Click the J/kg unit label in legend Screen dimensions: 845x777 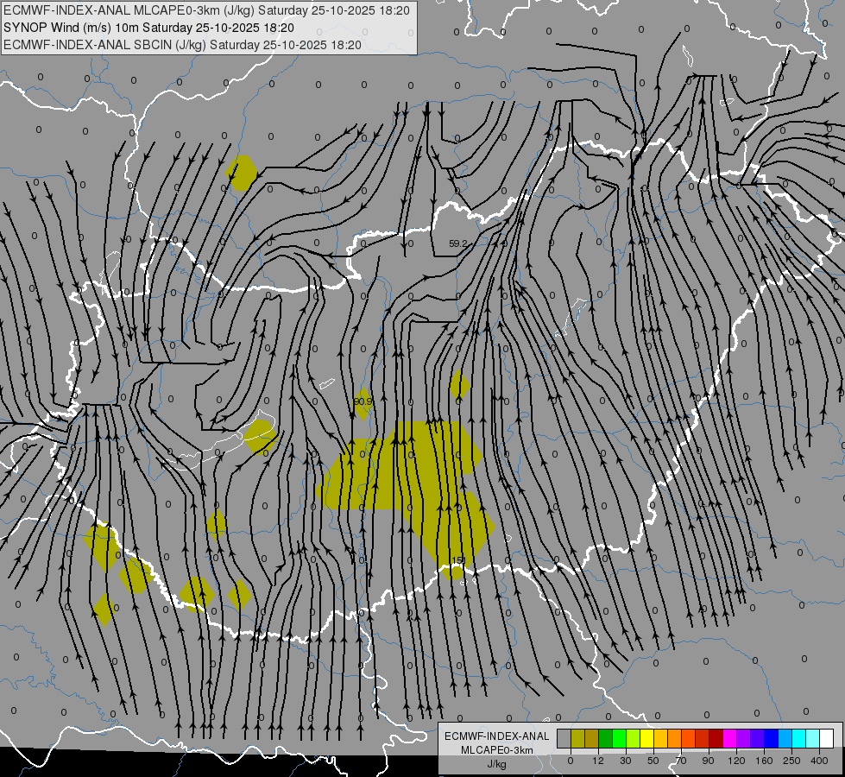click(496, 764)
